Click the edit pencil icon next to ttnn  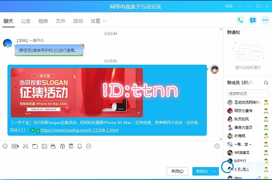(x=259, y=178)
